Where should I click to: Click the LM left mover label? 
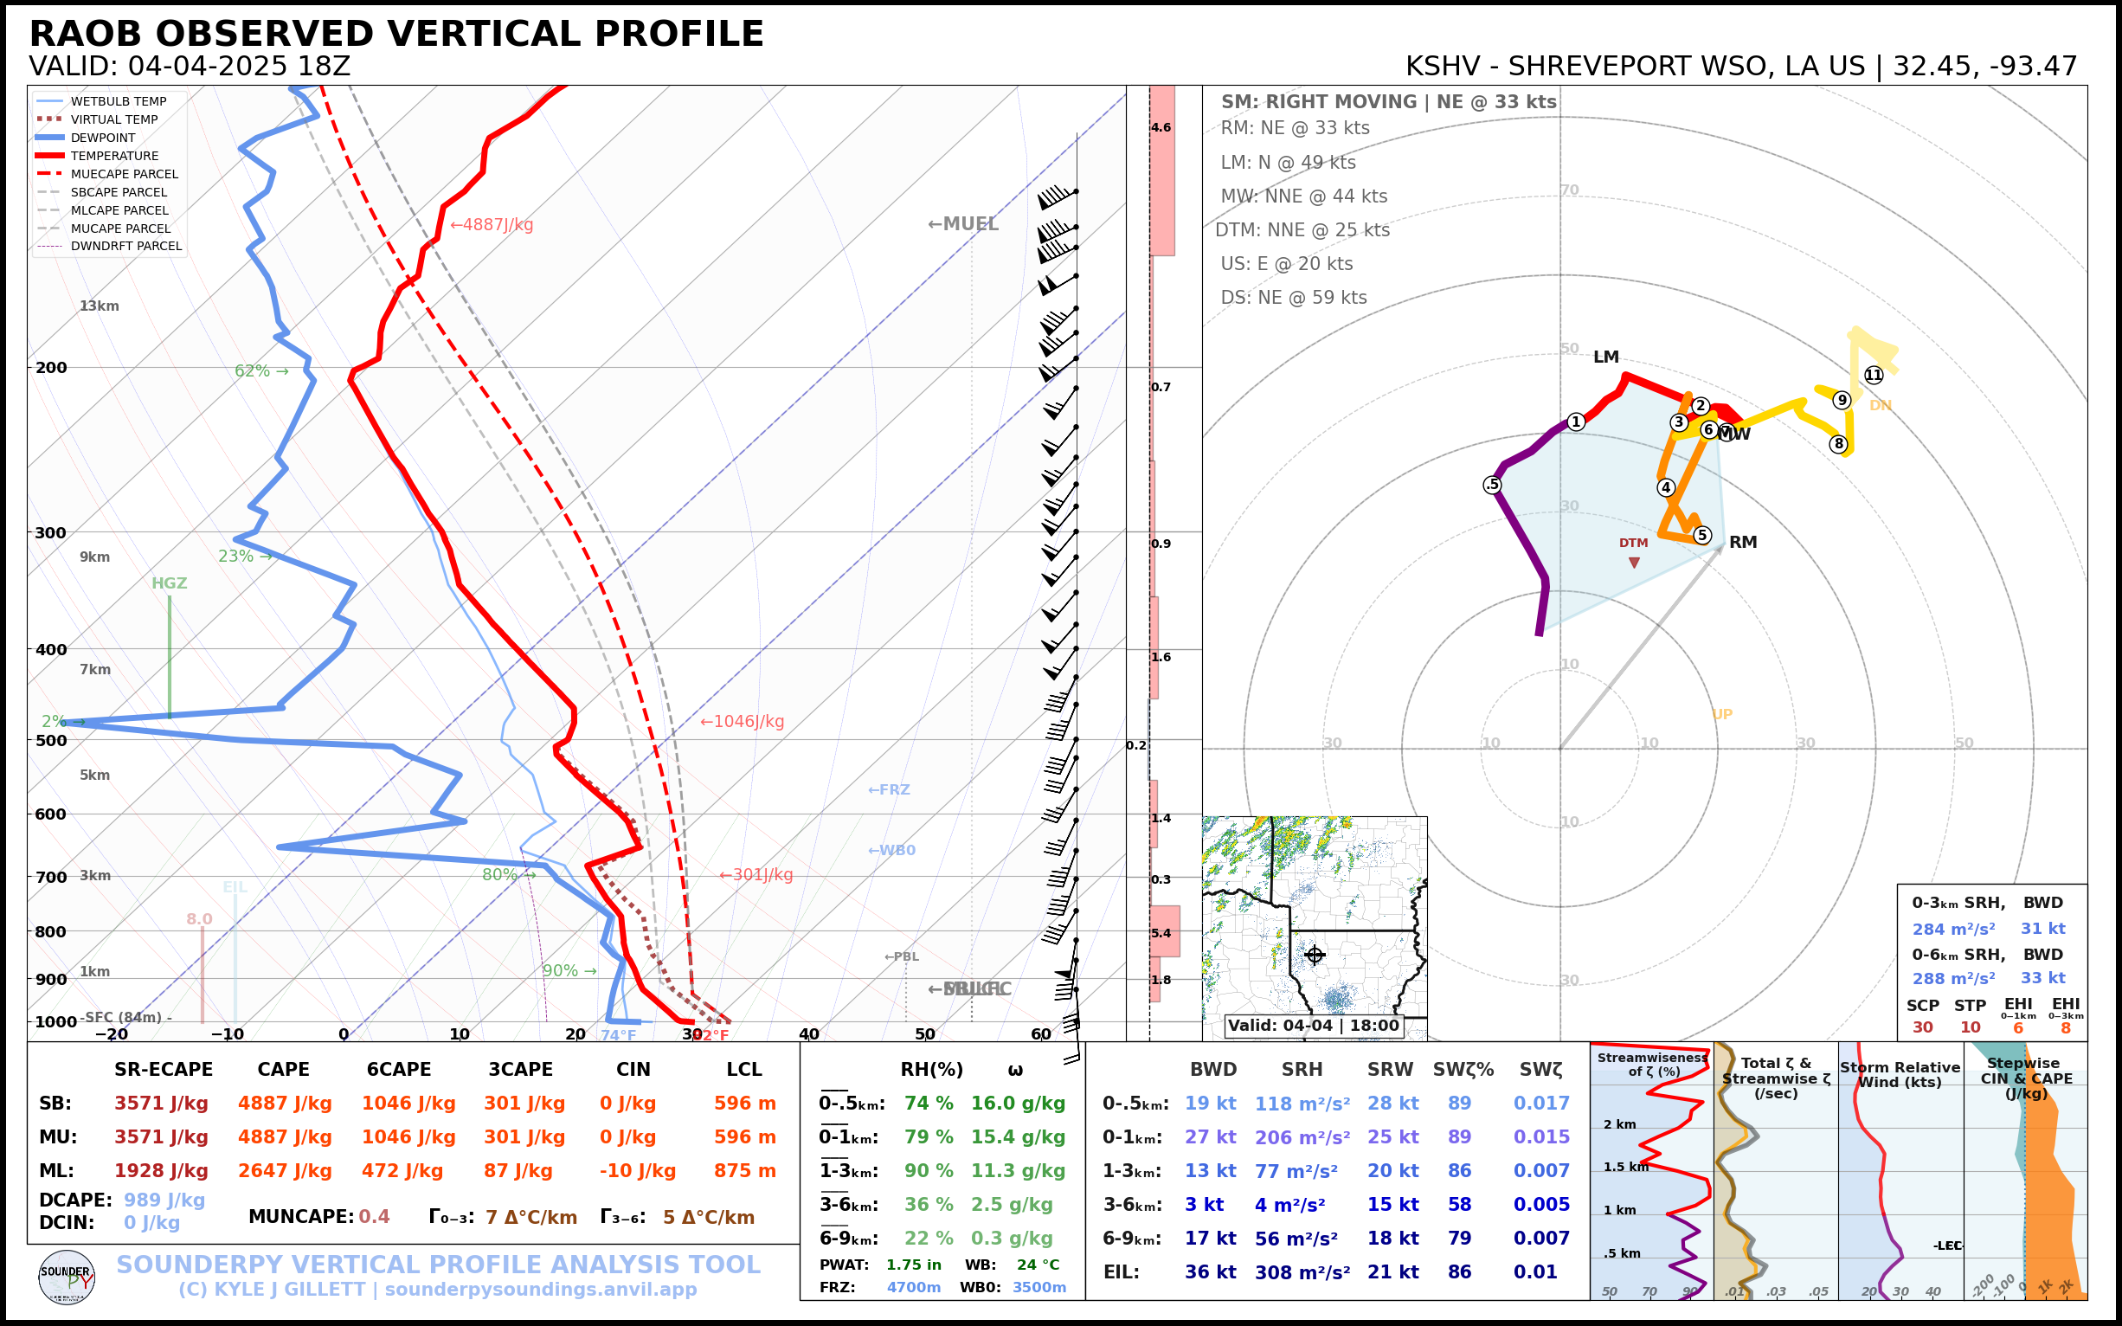1605,357
